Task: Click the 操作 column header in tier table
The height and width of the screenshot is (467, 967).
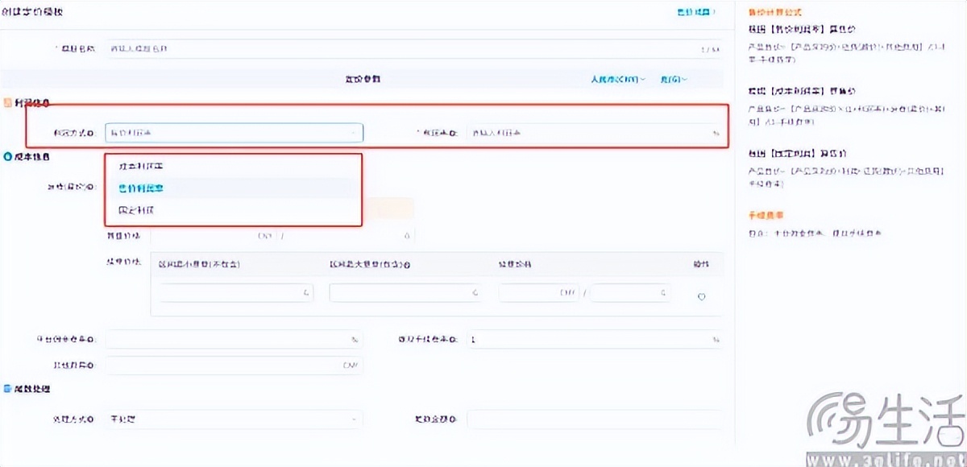Action: tap(702, 264)
